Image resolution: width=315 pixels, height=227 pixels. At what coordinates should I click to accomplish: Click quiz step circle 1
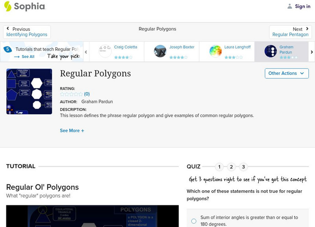[x=219, y=167]
